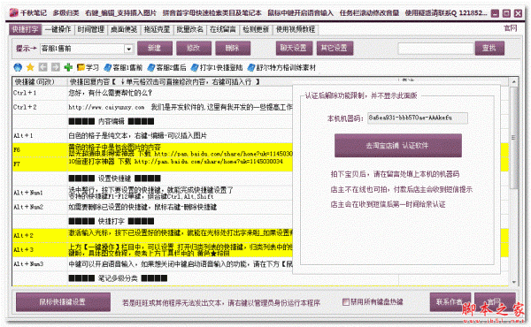Viewport: 531px width, 327px height.
Task: Click the search input field beside 查找
Action: pyautogui.click(x=435, y=49)
